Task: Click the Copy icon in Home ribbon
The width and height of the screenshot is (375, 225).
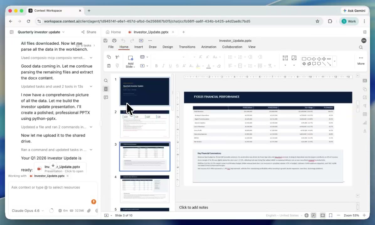Action: [109, 57]
